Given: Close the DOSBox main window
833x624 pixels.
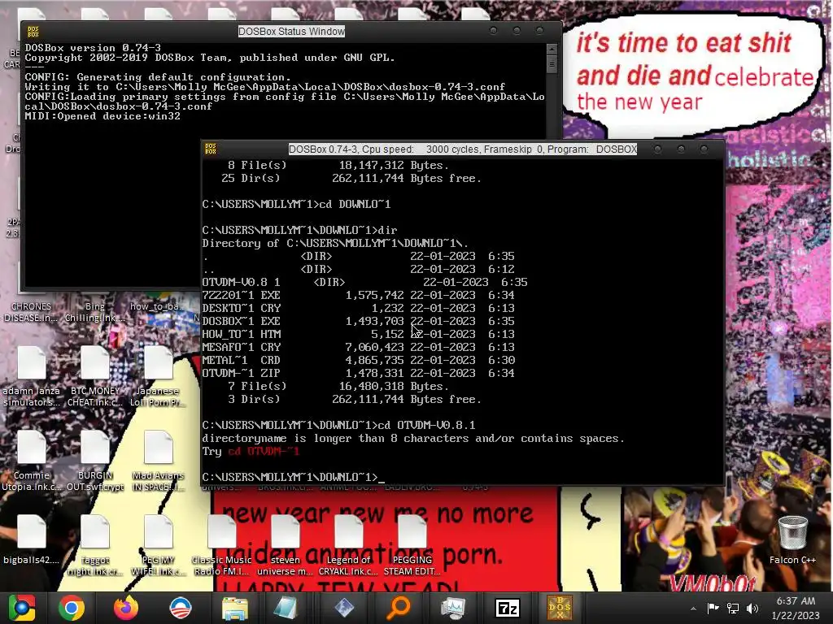Looking at the screenshot, I should pos(704,149).
